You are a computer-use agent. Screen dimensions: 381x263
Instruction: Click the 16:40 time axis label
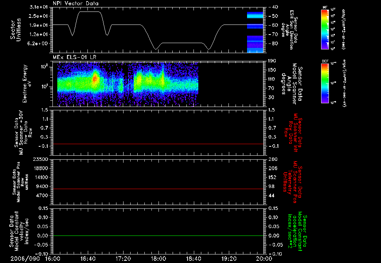[x=88, y=259]
